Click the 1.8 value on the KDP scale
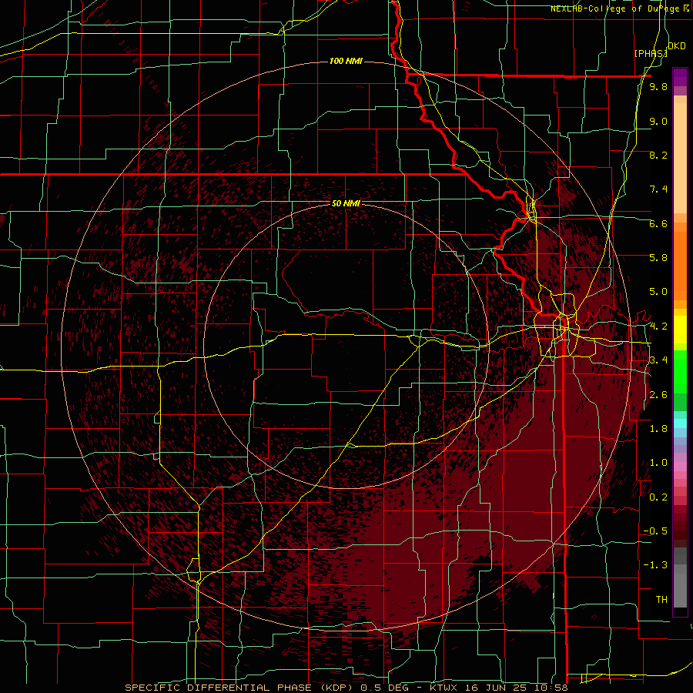Screen dimensions: 693x693 point(658,429)
